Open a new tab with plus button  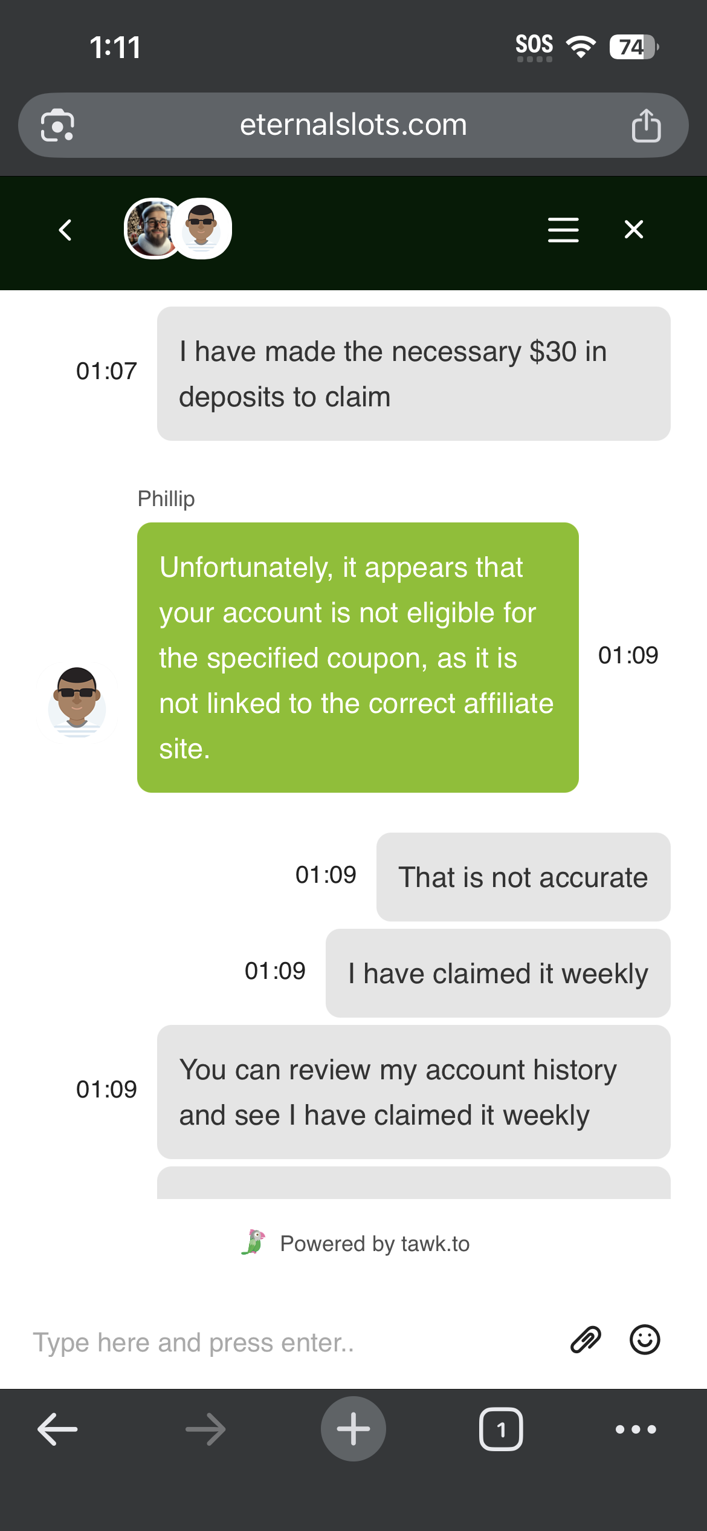click(x=353, y=1429)
